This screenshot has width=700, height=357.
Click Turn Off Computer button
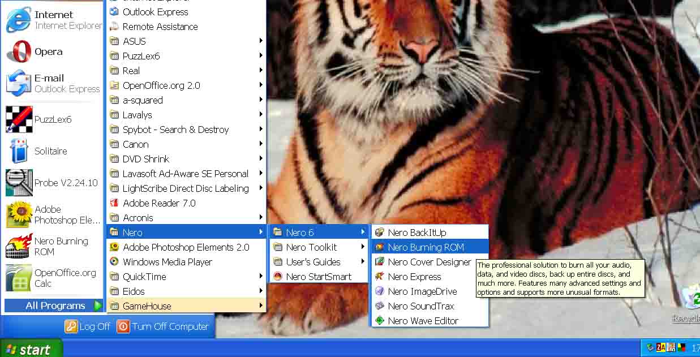pyautogui.click(x=163, y=326)
